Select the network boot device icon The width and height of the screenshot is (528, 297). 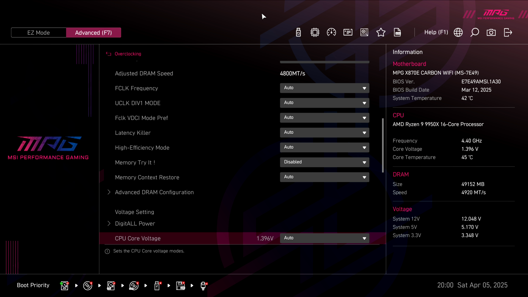tap(204, 285)
